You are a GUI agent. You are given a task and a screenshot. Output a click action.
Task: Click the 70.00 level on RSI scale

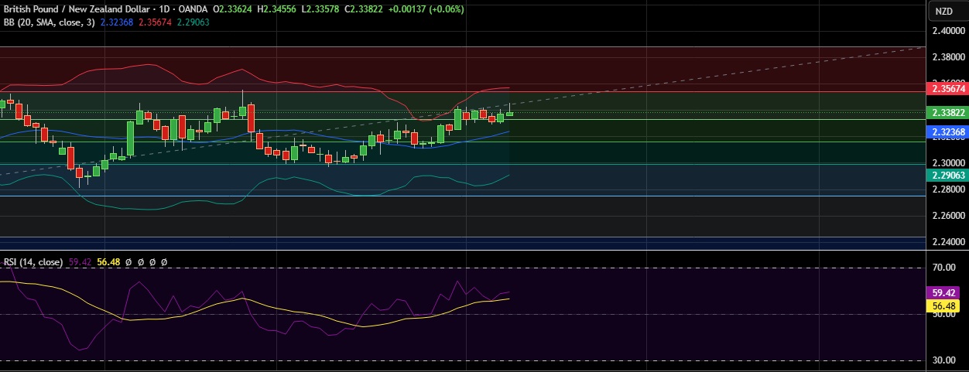pos(944,268)
